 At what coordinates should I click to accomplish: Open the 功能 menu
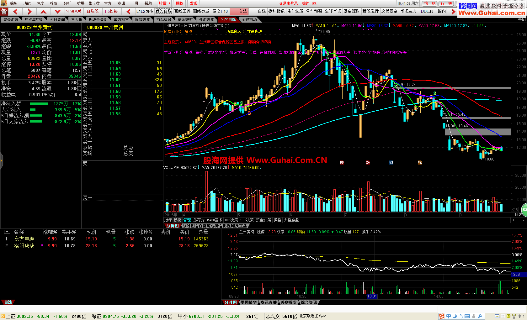27,3
